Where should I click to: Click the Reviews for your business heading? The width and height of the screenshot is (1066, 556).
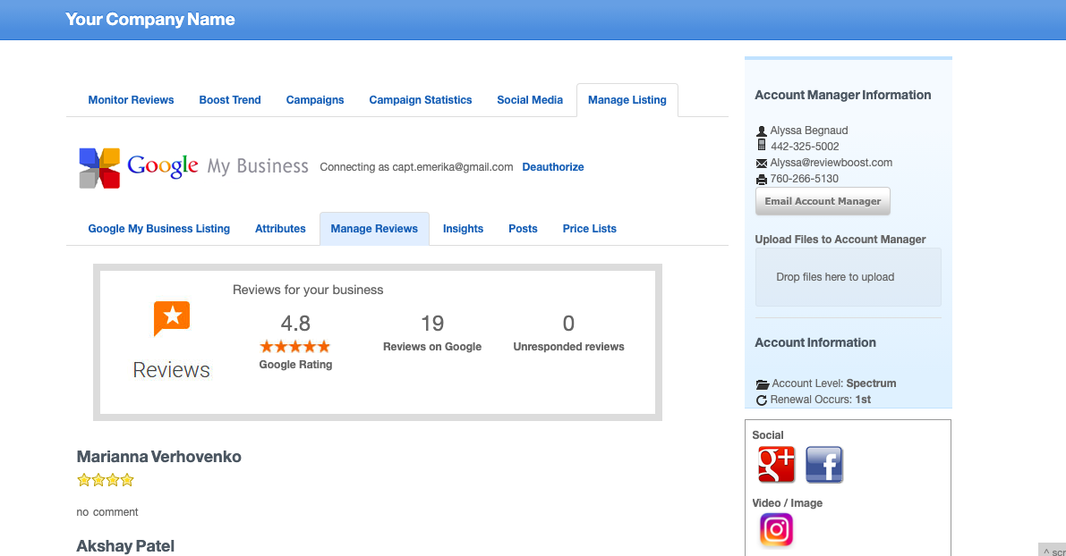pyautogui.click(x=308, y=290)
